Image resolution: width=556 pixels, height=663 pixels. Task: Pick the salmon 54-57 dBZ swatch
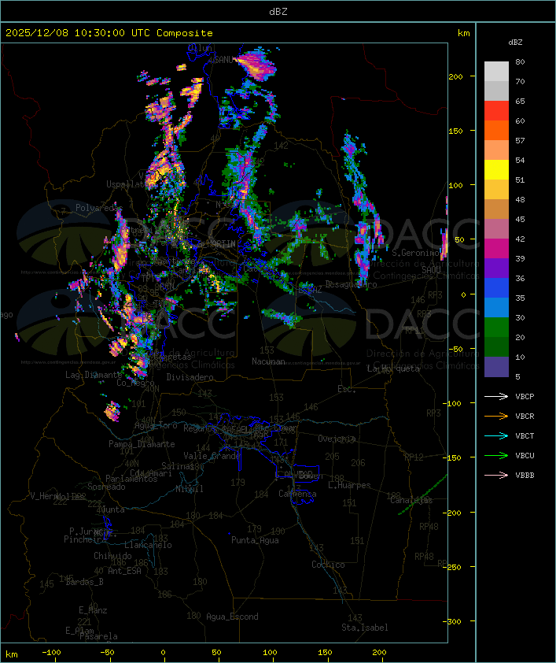[x=496, y=150]
